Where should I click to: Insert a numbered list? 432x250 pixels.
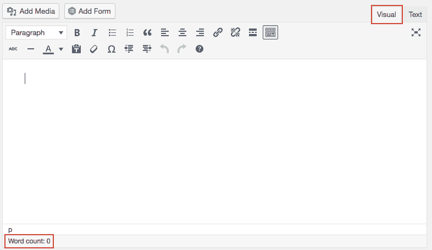point(130,33)
